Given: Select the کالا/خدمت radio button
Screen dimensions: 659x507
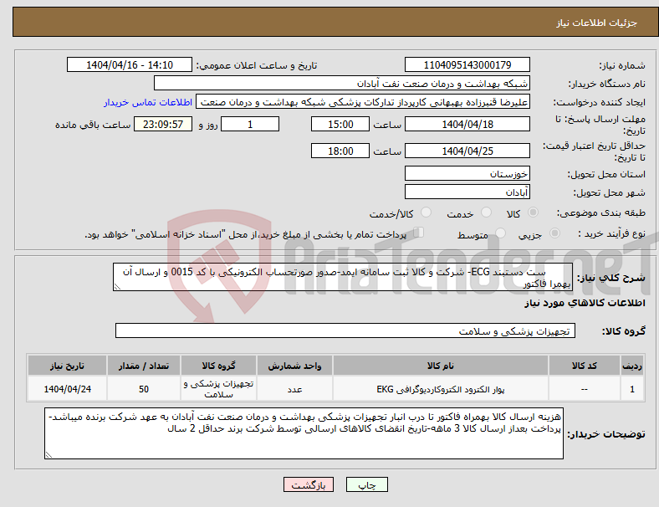Looking at the screenshot, I should (x=427, y=213).
